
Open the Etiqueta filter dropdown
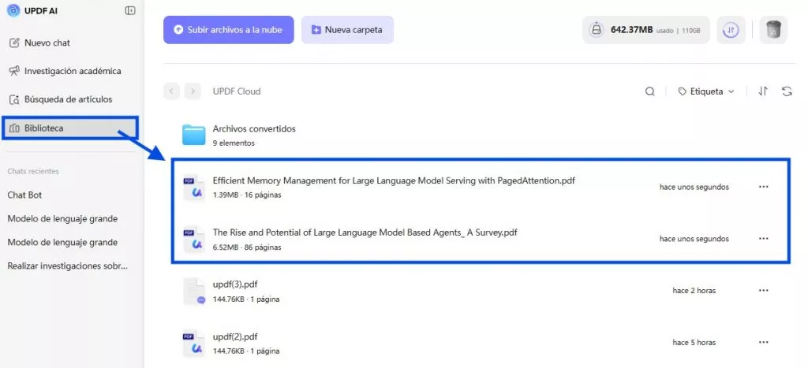pyautogui.click(x=706, y=91)
